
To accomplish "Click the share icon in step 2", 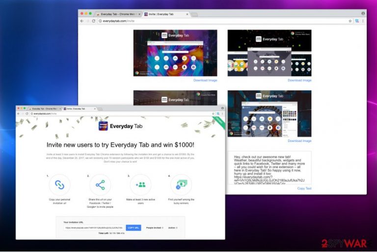I will [x=100, y=185].
